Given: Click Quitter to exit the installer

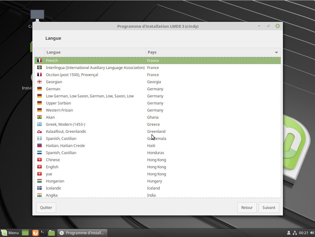Looking at the screenshot, I should tap(46, 208).
